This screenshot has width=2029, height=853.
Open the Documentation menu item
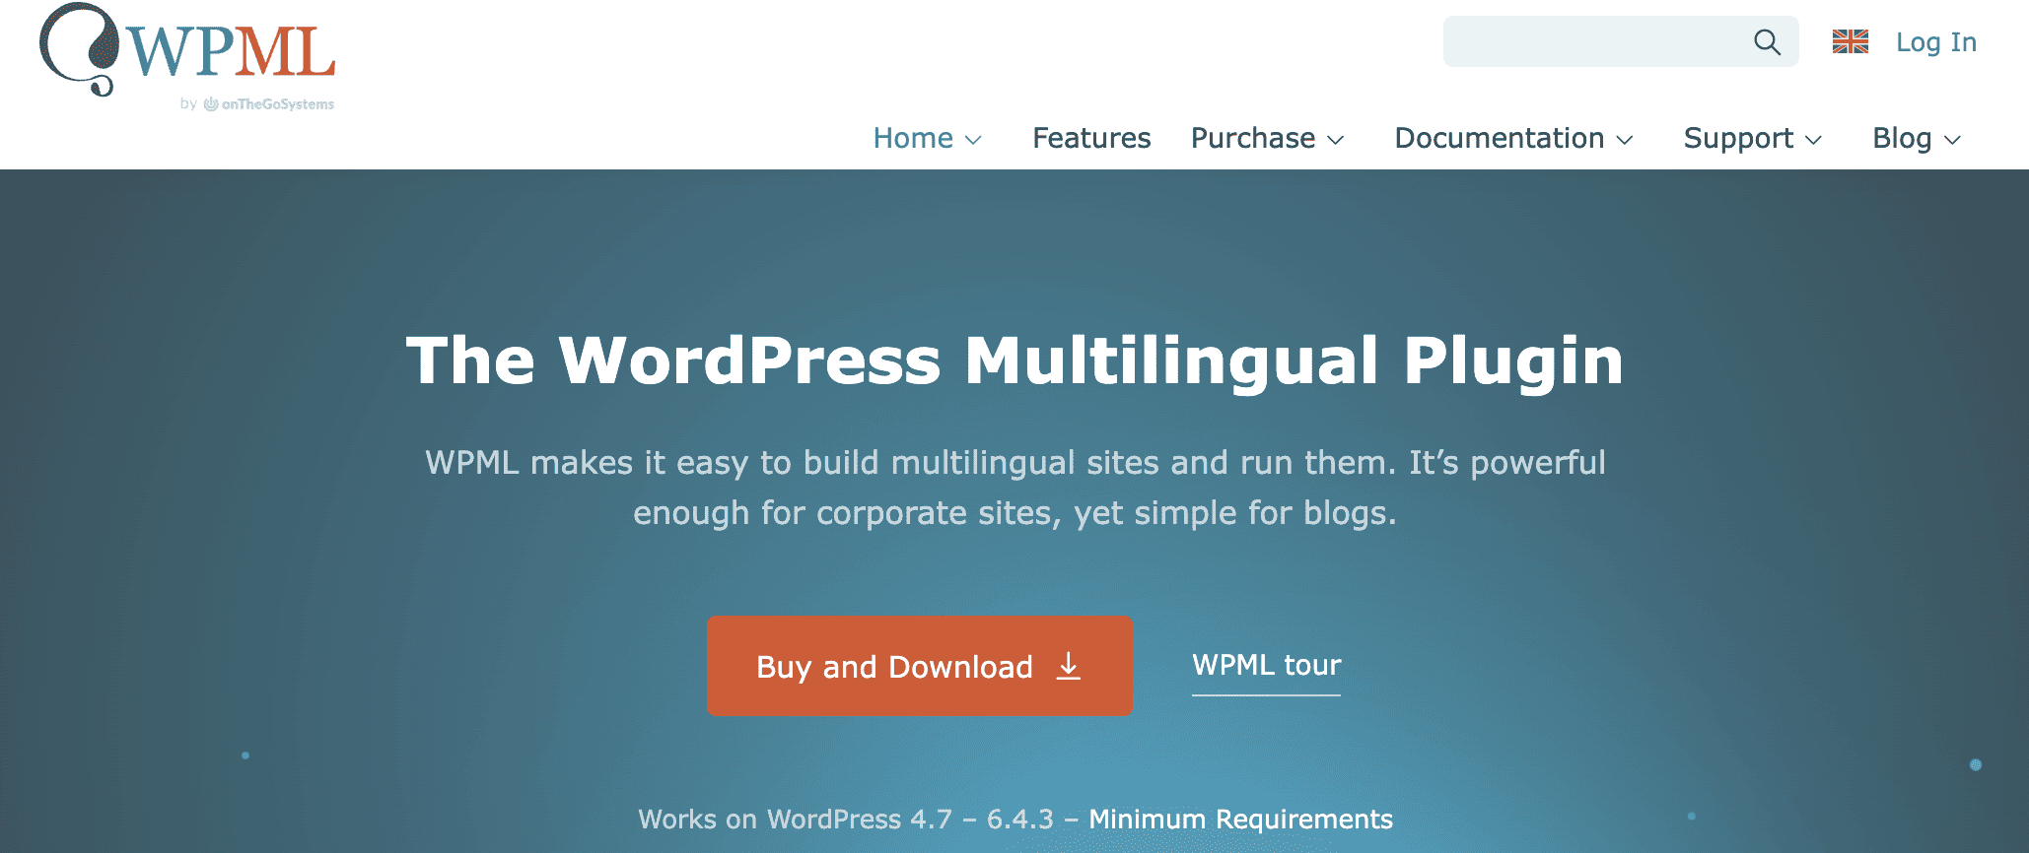tap(1500, 138)
